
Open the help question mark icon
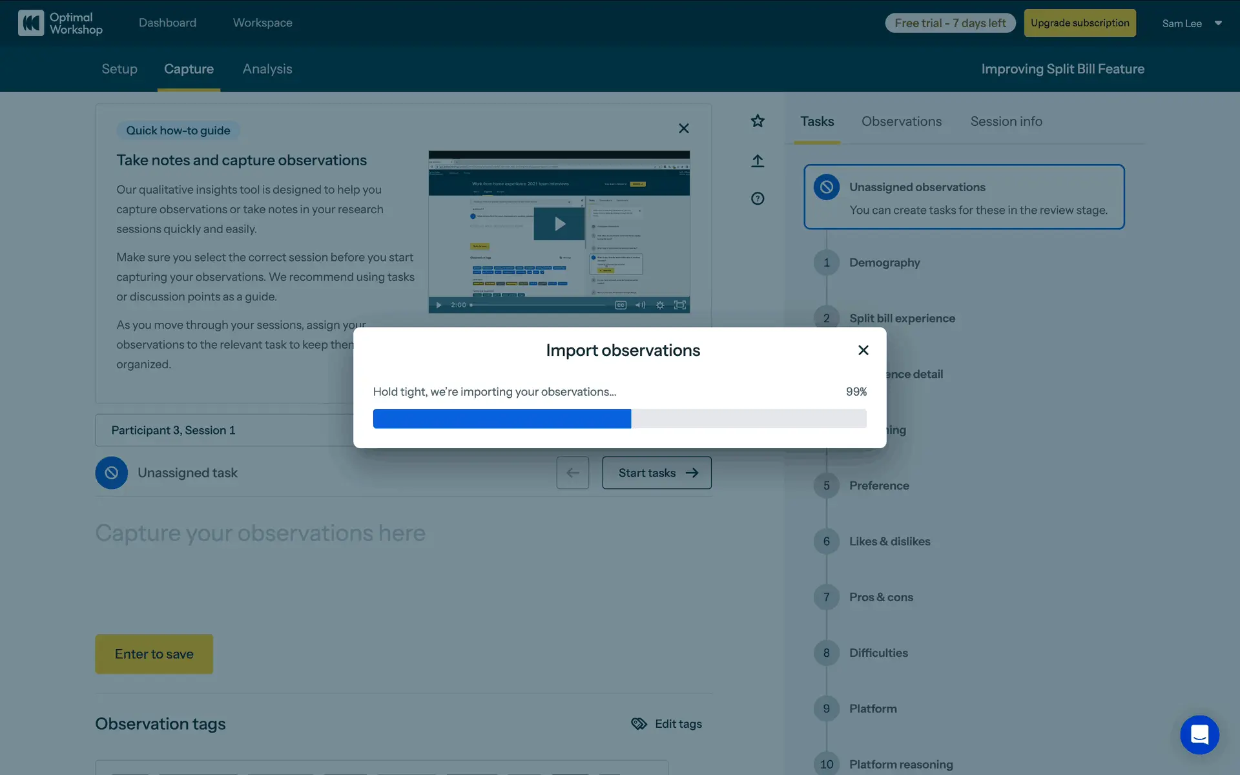[x=758, y=198]
